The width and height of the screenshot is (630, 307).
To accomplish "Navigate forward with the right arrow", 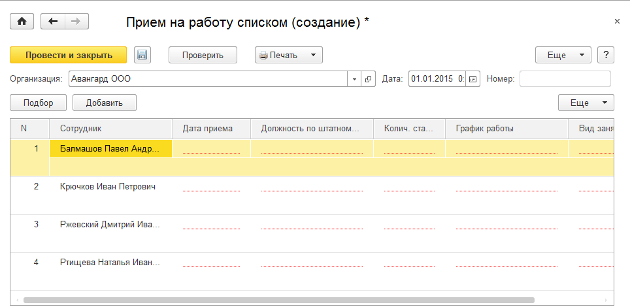I will tap(76, 22).
